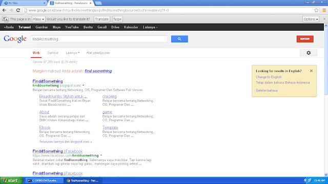This screenshot has width=328, height=184.
Task: Close the My Files tab
Action: (x=44, y=3)
